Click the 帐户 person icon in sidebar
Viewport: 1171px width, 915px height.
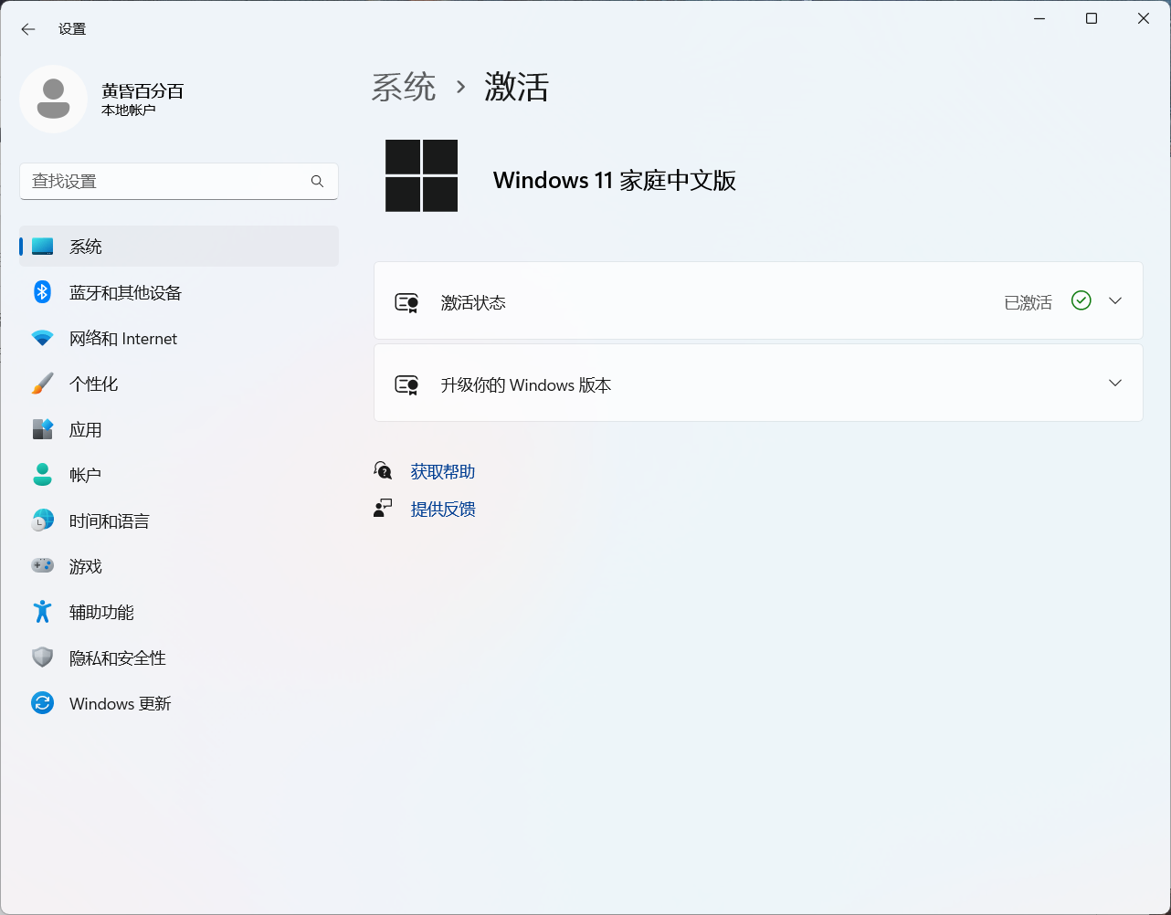pyautogui.click(x=43, y=475)
